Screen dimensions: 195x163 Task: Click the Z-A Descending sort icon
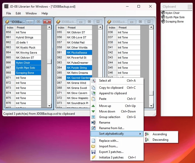pos(147,140)
